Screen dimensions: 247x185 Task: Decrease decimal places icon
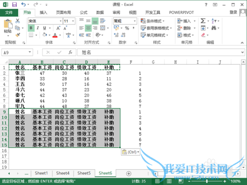(123, 35)
